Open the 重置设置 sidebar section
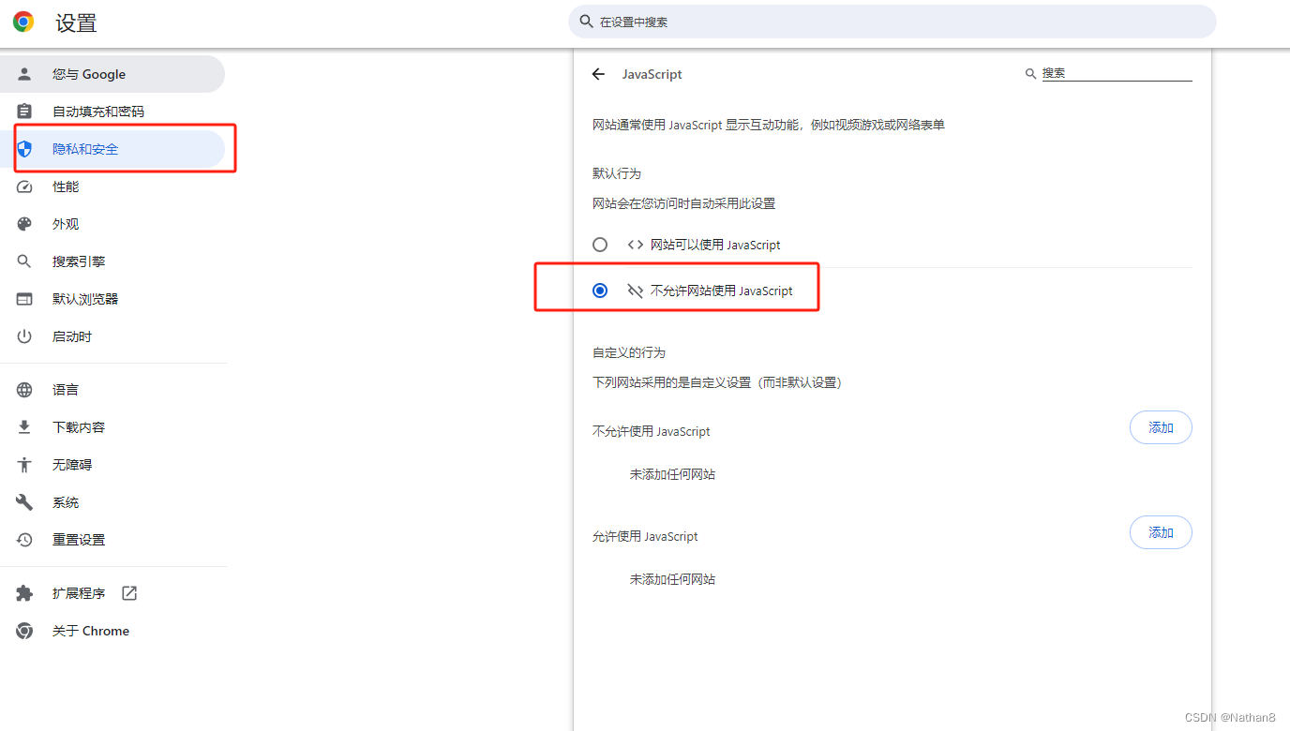Viewport: 1290px width, 731px height. tap(80, 539)
